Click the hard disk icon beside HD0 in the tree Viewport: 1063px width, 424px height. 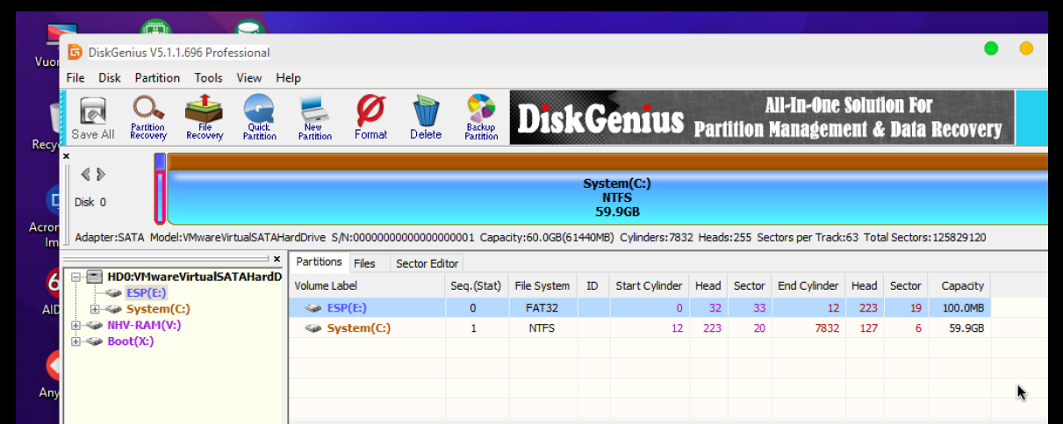(x=95, y=277)
